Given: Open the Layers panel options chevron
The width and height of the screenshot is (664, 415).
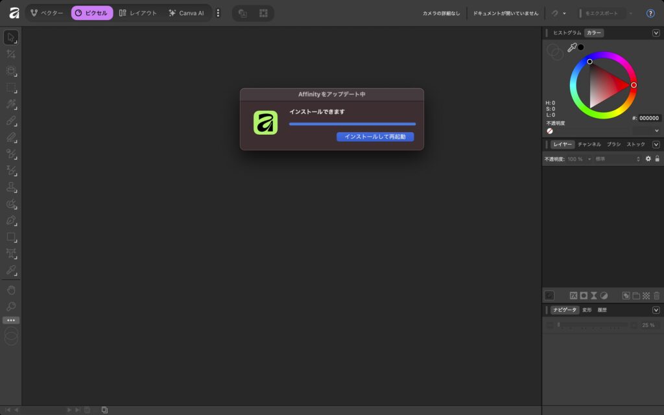Looking at the screenshot, I should 656,144.
